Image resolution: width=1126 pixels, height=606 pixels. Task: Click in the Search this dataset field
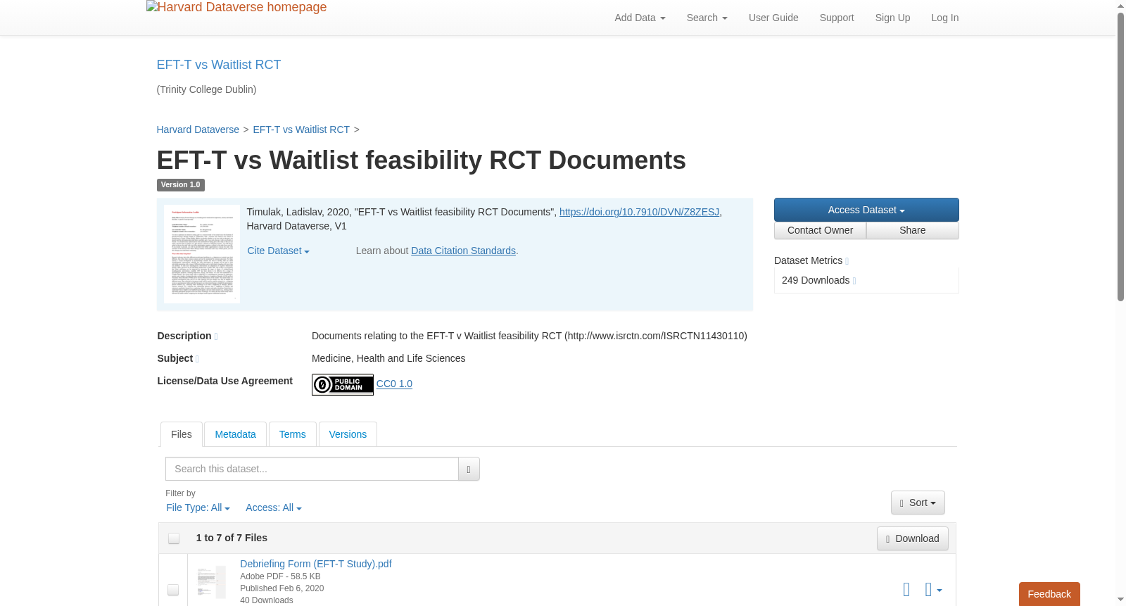point(312,469)
